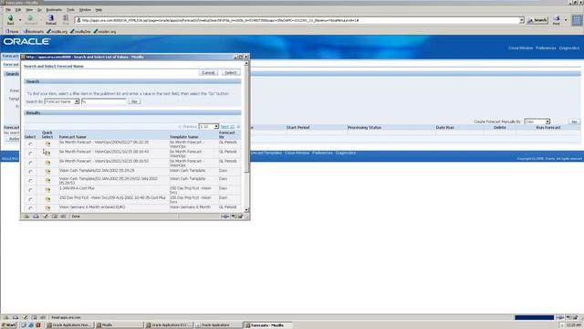Open the Home bookmark
The width and height of the screenshot is (584, 329).
pos(12,32)
